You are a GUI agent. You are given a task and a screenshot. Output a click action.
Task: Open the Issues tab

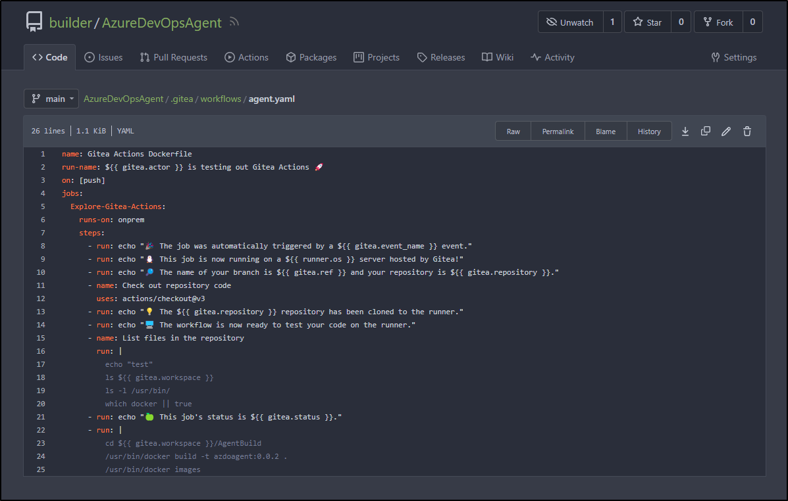[103, 57]
